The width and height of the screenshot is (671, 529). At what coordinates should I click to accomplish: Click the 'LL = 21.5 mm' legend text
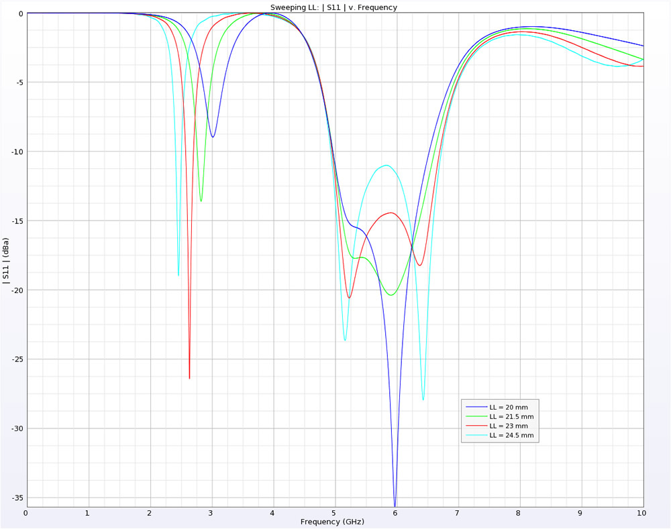tap(511, 416)
